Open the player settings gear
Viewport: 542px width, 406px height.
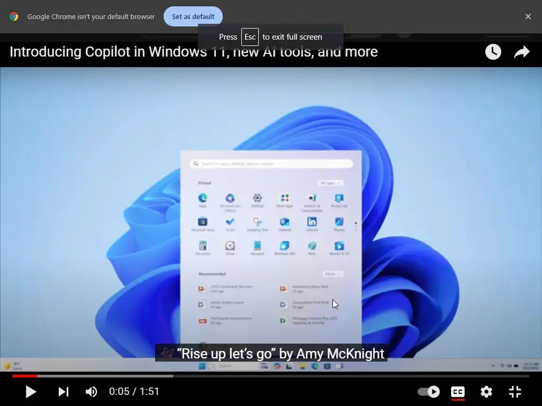[x=486, y=392]
